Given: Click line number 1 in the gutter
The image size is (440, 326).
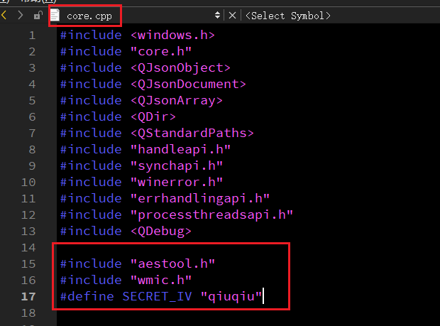Looking at the screenshot, I should pos(32,36).
